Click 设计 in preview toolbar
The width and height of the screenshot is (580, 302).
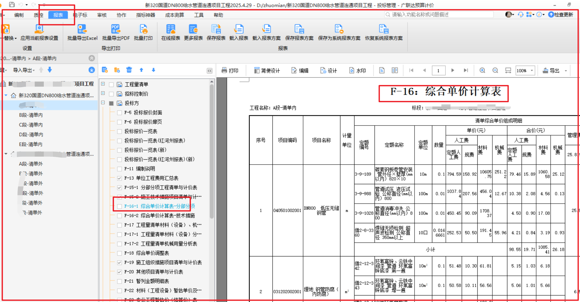[x=328, y=71]
